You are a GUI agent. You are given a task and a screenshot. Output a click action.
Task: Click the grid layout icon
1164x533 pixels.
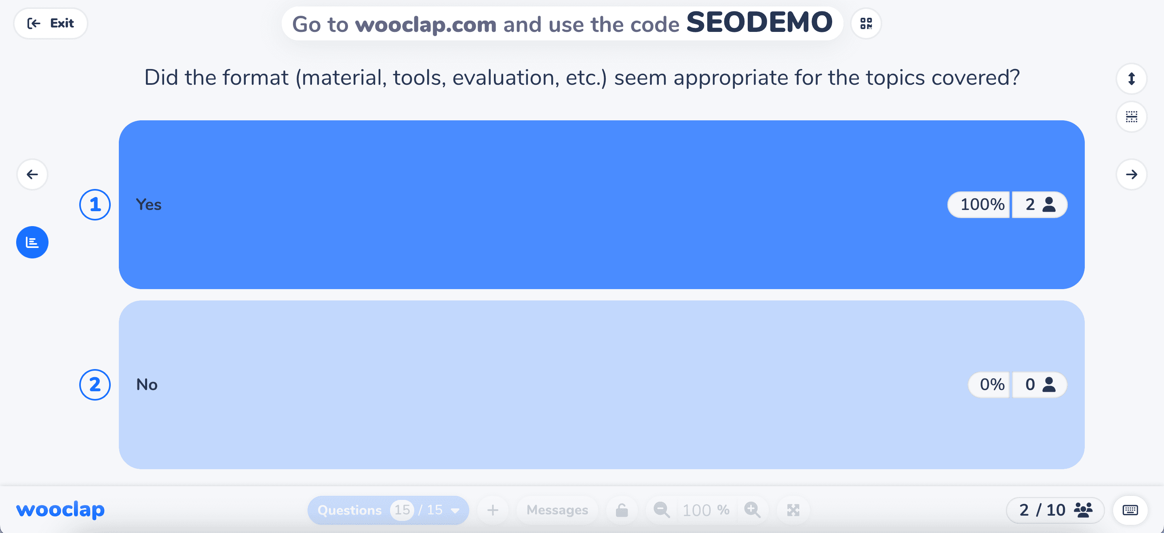click(1131, 117)
